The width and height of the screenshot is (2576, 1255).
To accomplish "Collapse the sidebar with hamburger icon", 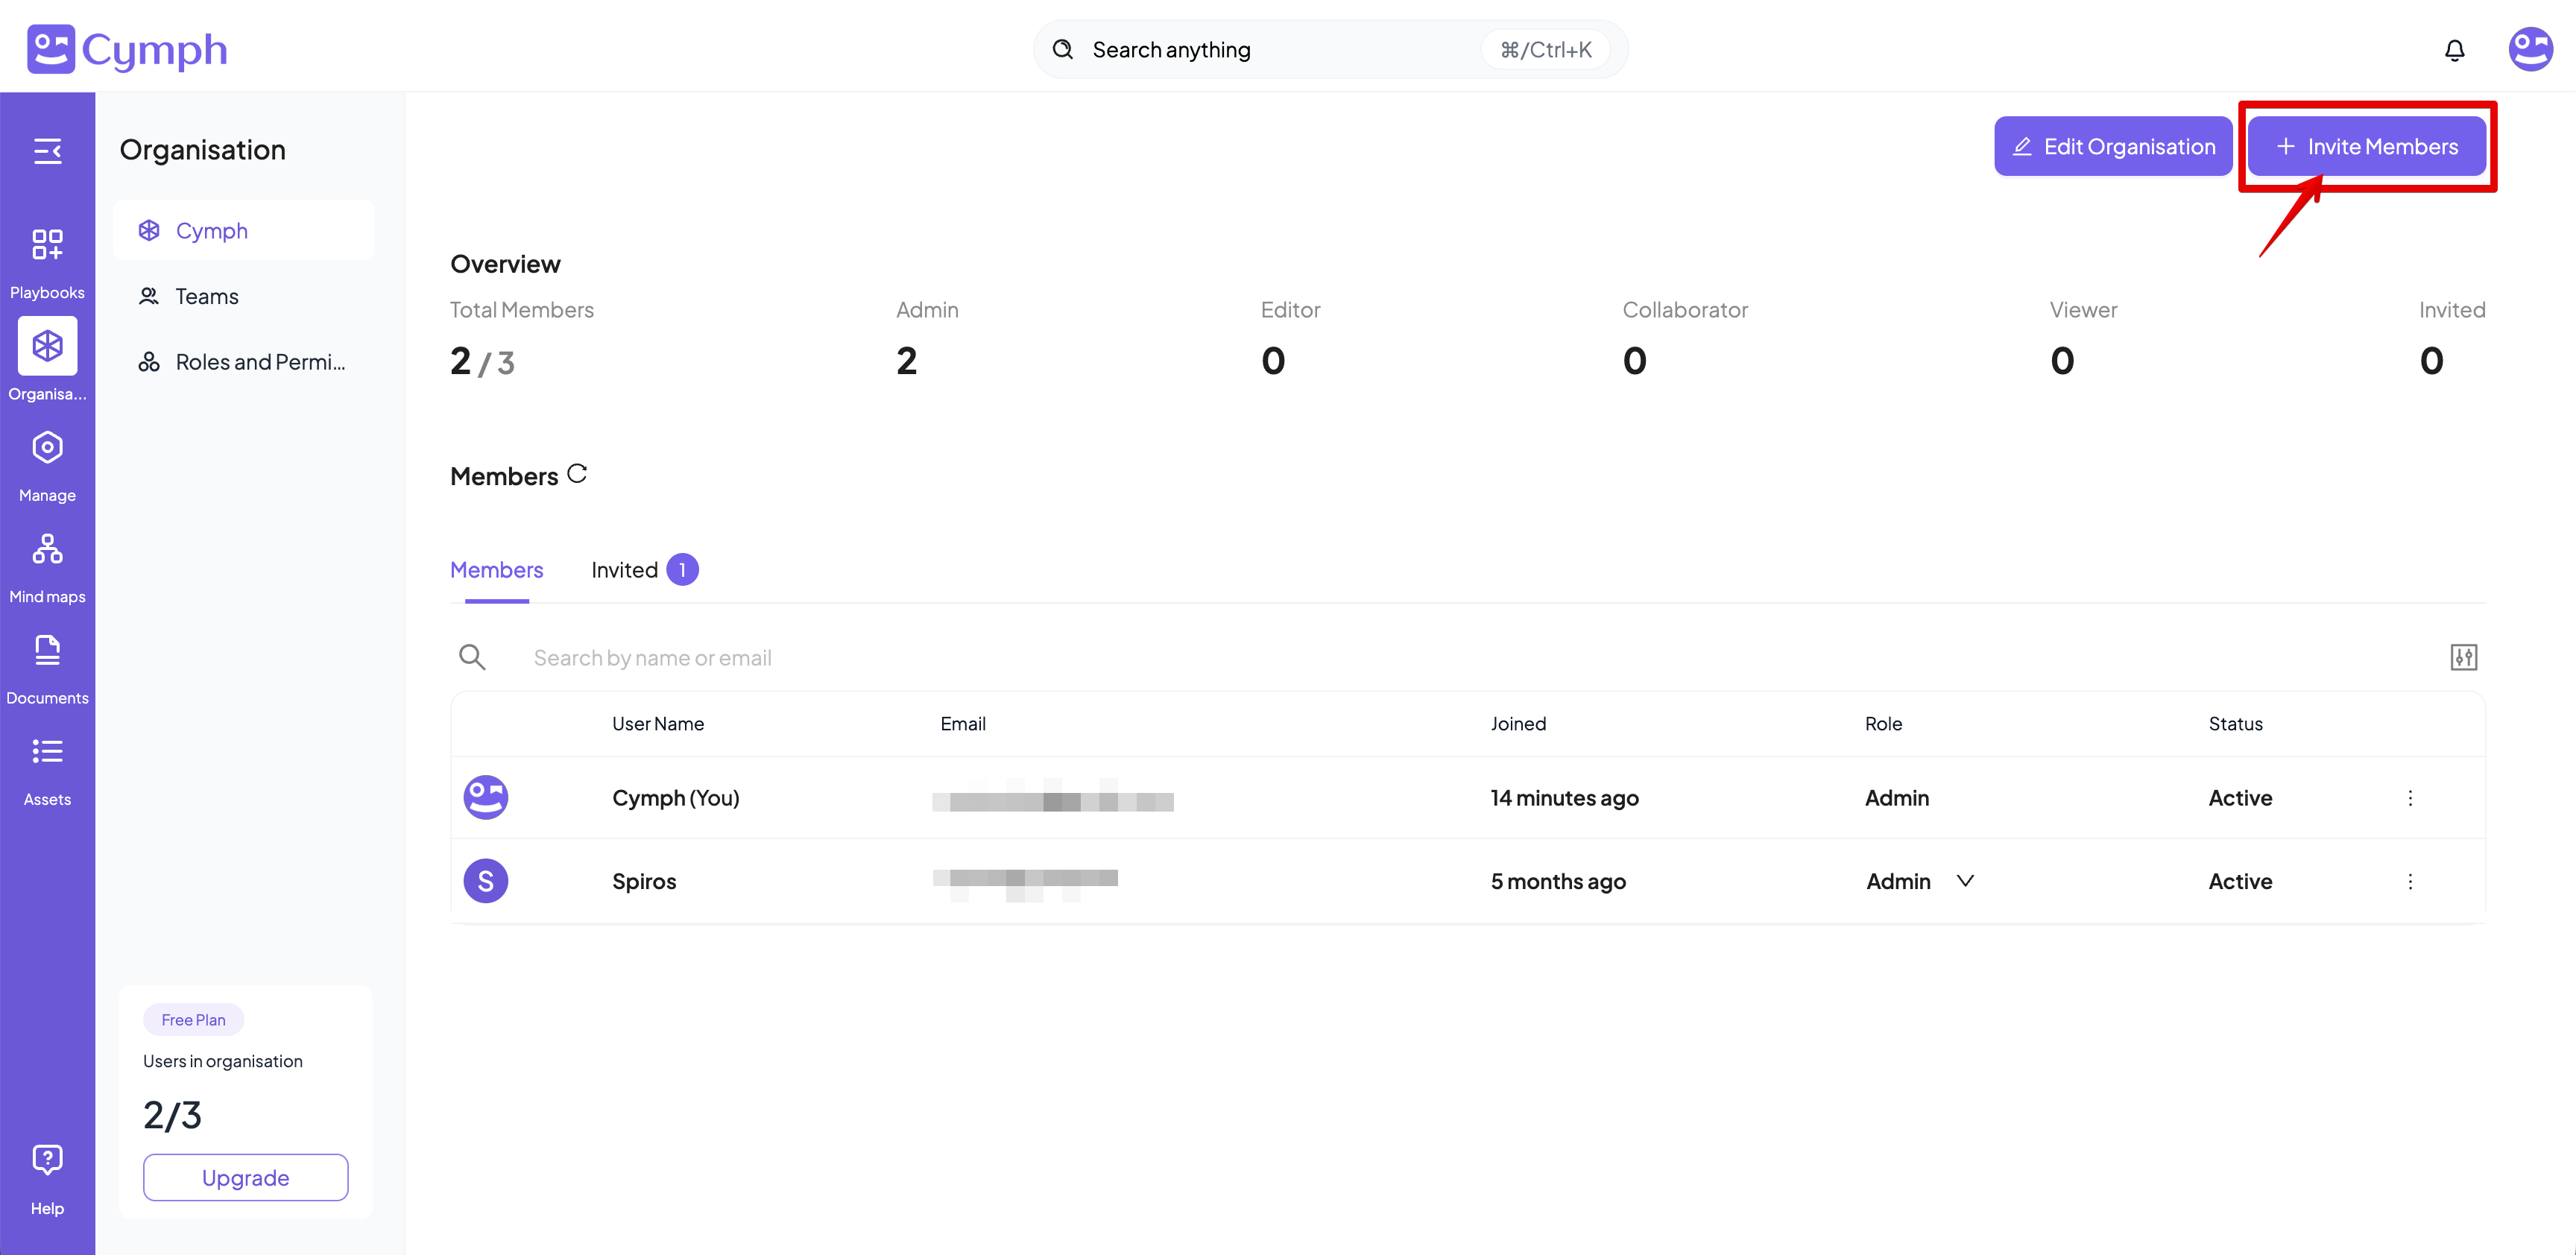I will pyautogui.click(x=47, y=151).
